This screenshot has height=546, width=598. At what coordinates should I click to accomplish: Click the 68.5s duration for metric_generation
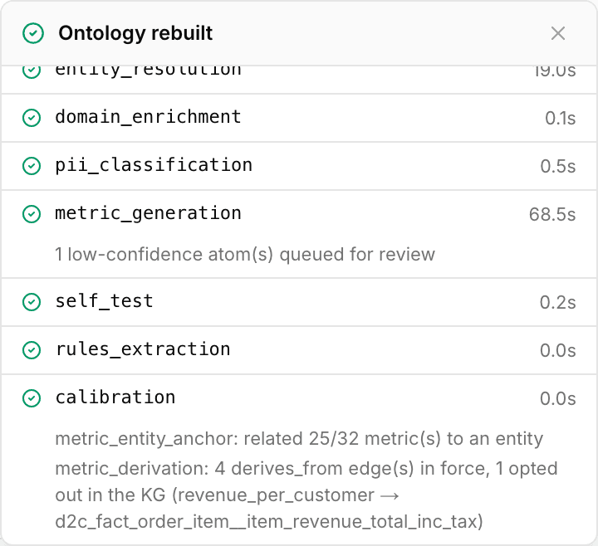(x=551, y=215)
